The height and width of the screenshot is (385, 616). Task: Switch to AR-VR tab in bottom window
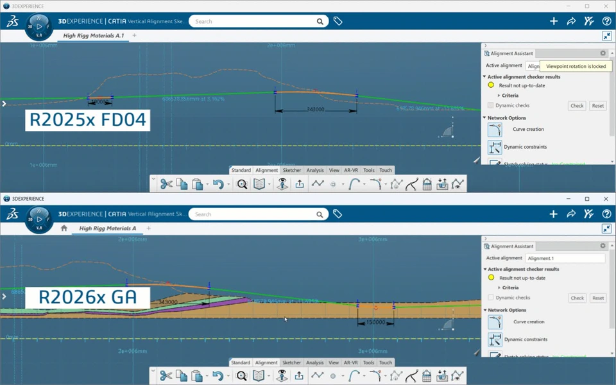[351, 363]
